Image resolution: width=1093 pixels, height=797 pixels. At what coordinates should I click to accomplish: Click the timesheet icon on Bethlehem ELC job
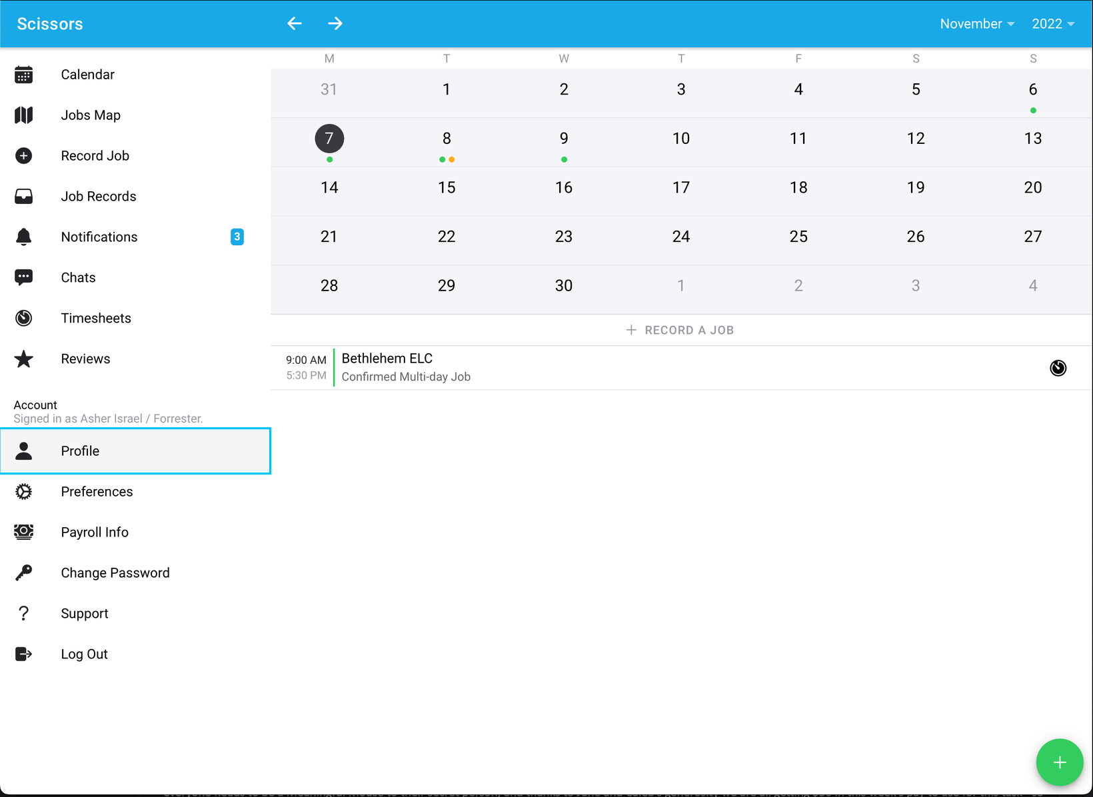point(1058,367)
